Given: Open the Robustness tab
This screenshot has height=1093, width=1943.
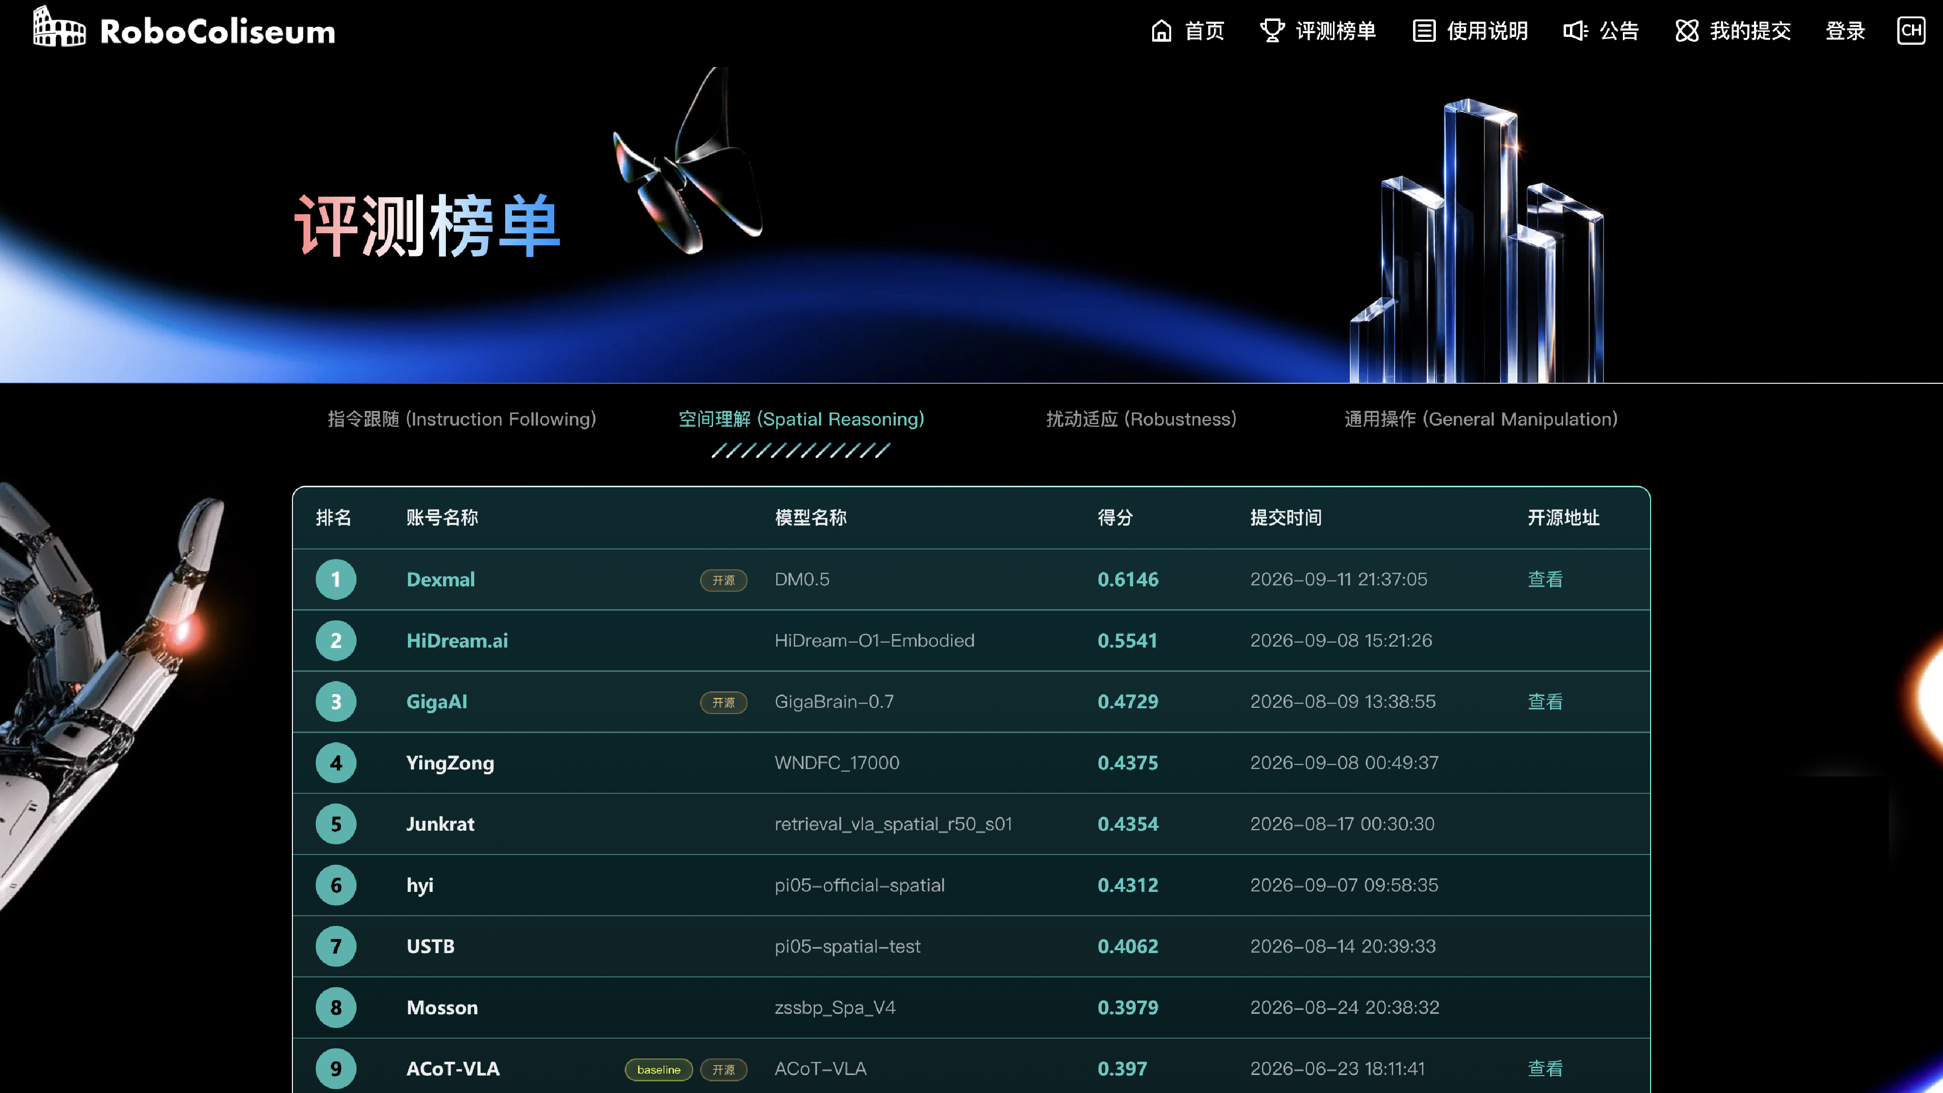Looking at the screenshot, I should tap(1141, 419).
